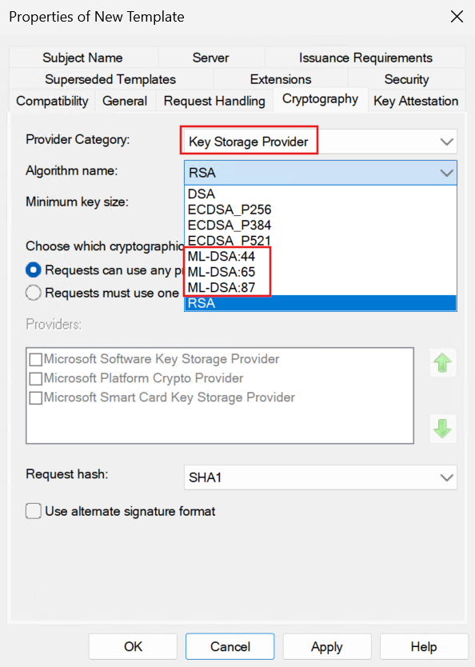
Task: Open the Request Handling tab
Action: pos(214,102)
